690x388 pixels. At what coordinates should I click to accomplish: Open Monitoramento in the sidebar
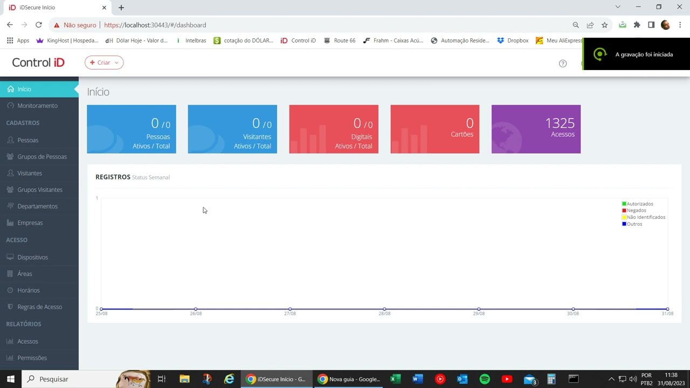tap(39, 106)
